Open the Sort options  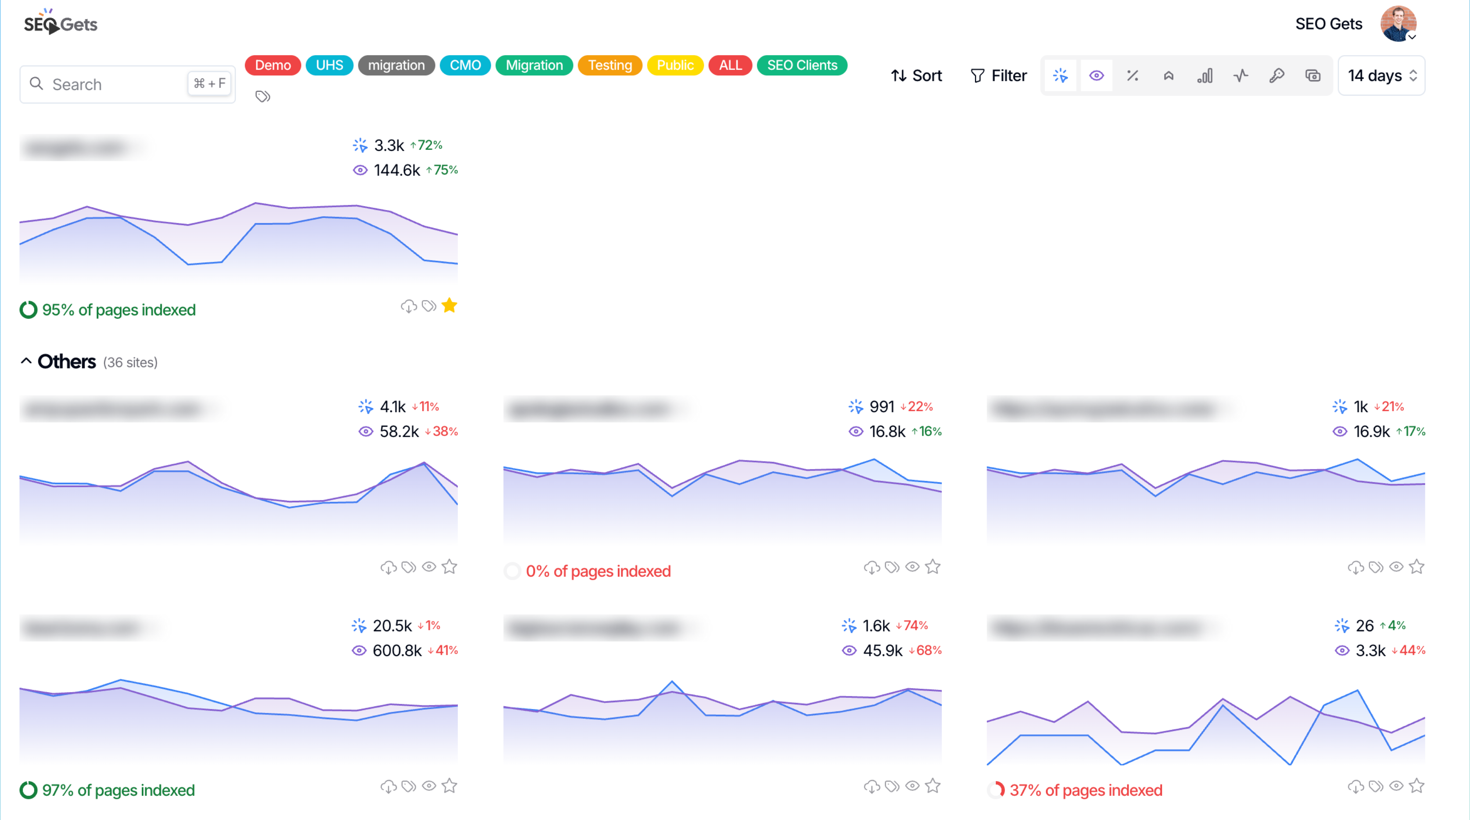pos(916,75)
